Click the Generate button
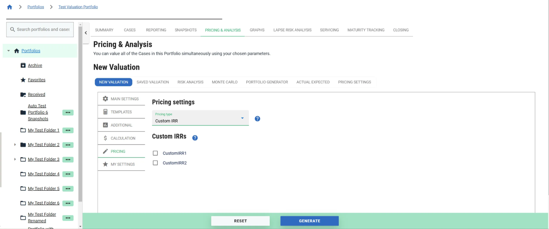Viewport: 549px width, 229px height. point(309,221)
